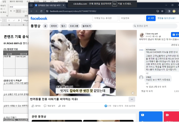Click the Excel formula bar confirm checkmark
This screenshot has height=122, width=179.
click(x=14, y=20)
